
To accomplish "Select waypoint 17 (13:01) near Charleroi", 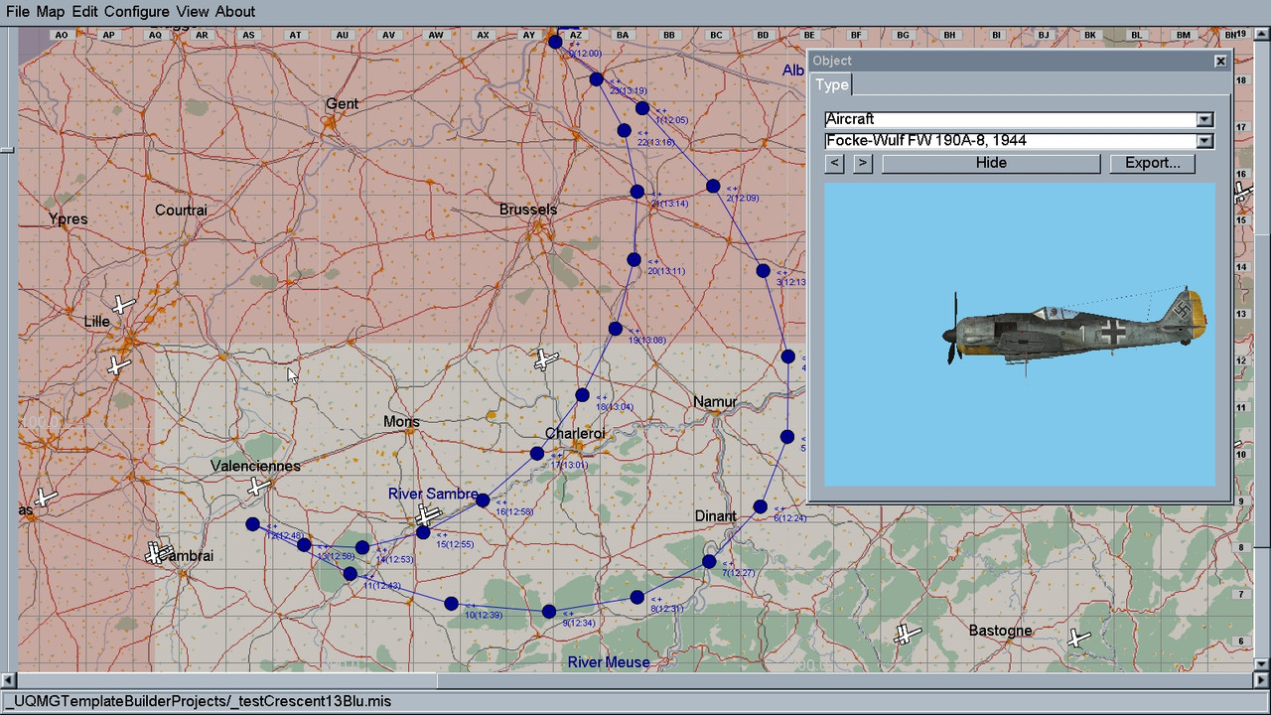I will 536,454.
